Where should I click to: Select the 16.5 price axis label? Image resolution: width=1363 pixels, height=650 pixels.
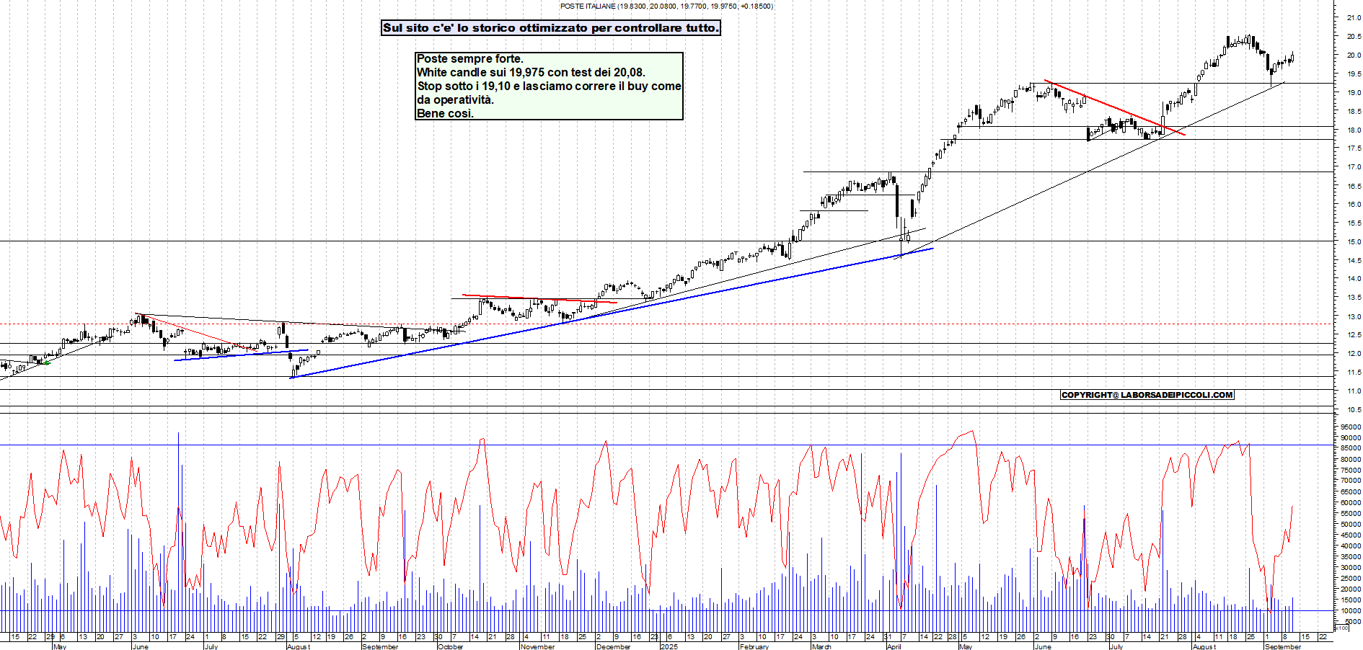[x=1354, y=186]
